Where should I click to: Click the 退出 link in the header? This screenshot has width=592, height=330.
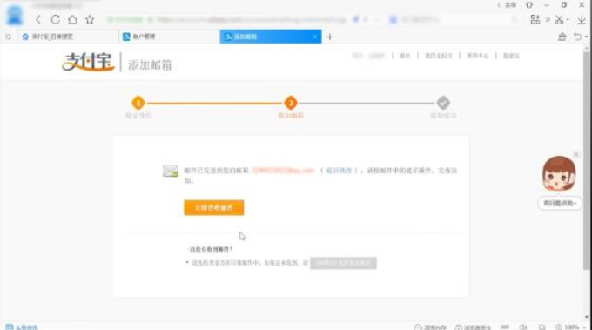pyautogui.click(x=405, y=56)
